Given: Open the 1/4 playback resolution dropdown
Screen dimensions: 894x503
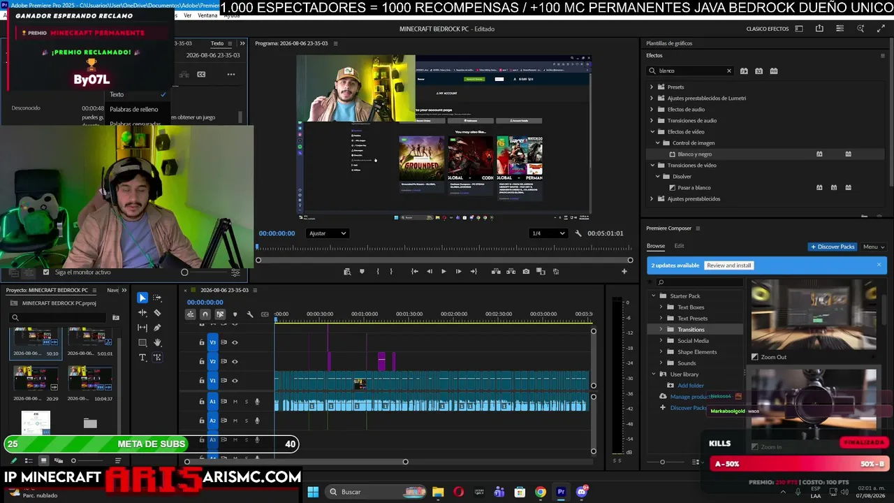Looking at the screenshot, I should pos(548,233).
